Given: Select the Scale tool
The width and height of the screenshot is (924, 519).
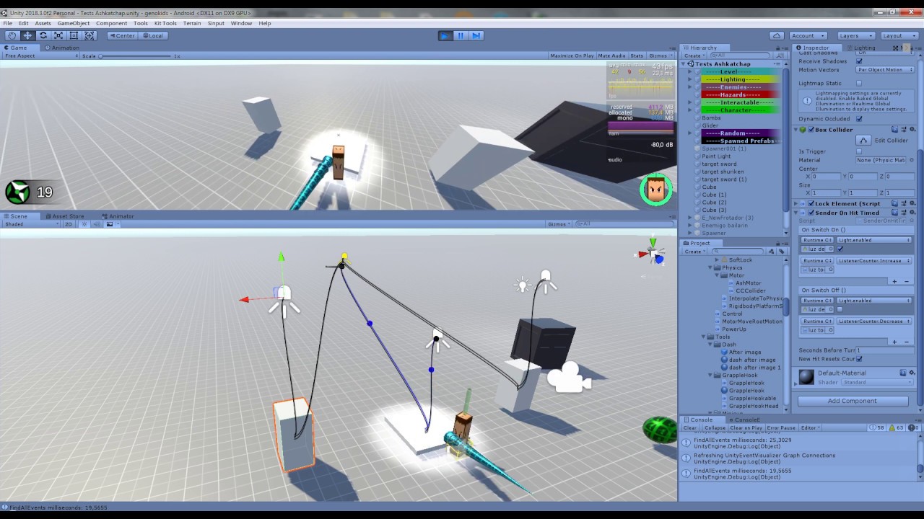Looking at the screenshot, I should [x=58, y=35].
